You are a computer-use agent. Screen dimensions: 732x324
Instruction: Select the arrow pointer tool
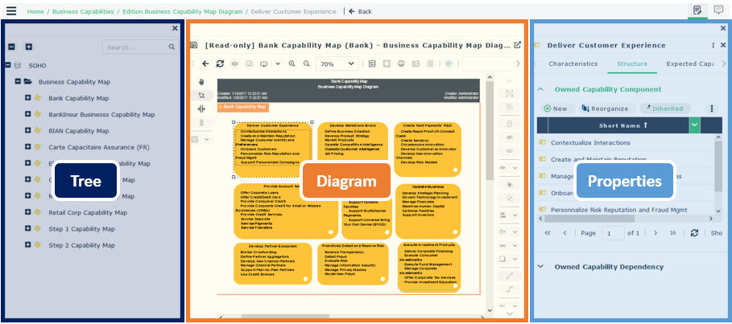201,95
